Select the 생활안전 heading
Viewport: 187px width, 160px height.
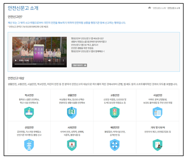point(72,95)
